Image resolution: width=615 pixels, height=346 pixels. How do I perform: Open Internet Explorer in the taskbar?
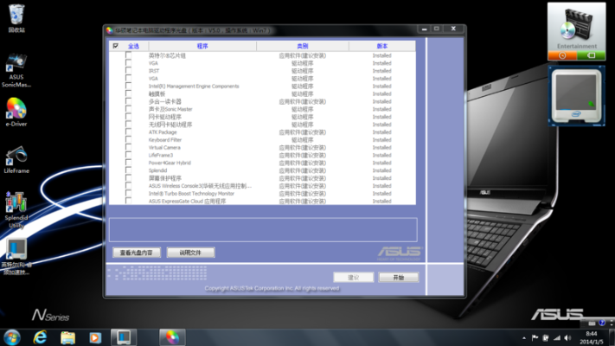click(x=39, y=336)
